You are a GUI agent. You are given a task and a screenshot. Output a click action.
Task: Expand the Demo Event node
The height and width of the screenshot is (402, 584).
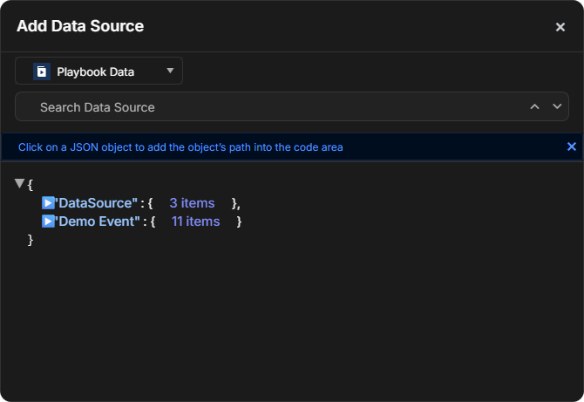tap(48, 221)
